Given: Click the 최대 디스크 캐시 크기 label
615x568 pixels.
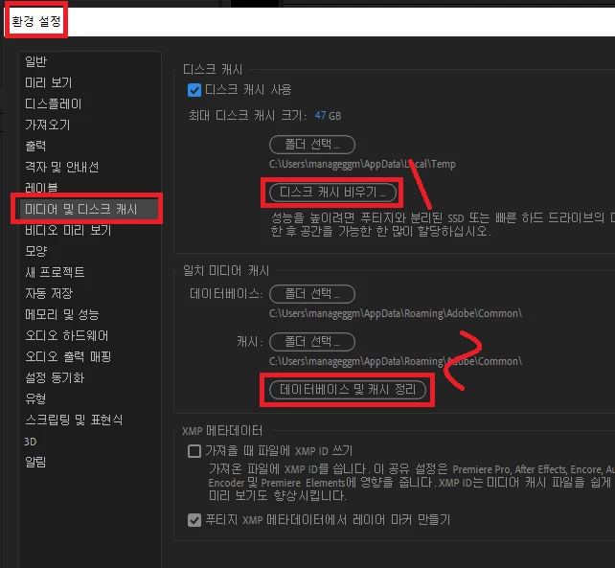Looking at the screenshot, I should click(x=247, y=115).
